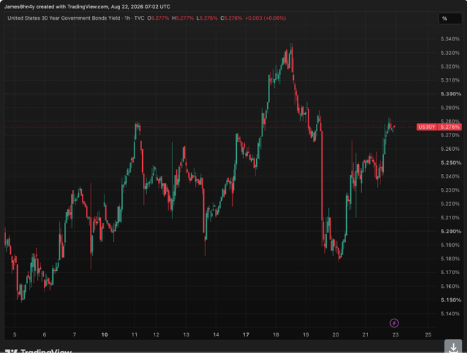This screenshot has width=467, height=353.
Task: Click the United States 30 Year Government Bonds Yield title
Action: pos(64,18)
